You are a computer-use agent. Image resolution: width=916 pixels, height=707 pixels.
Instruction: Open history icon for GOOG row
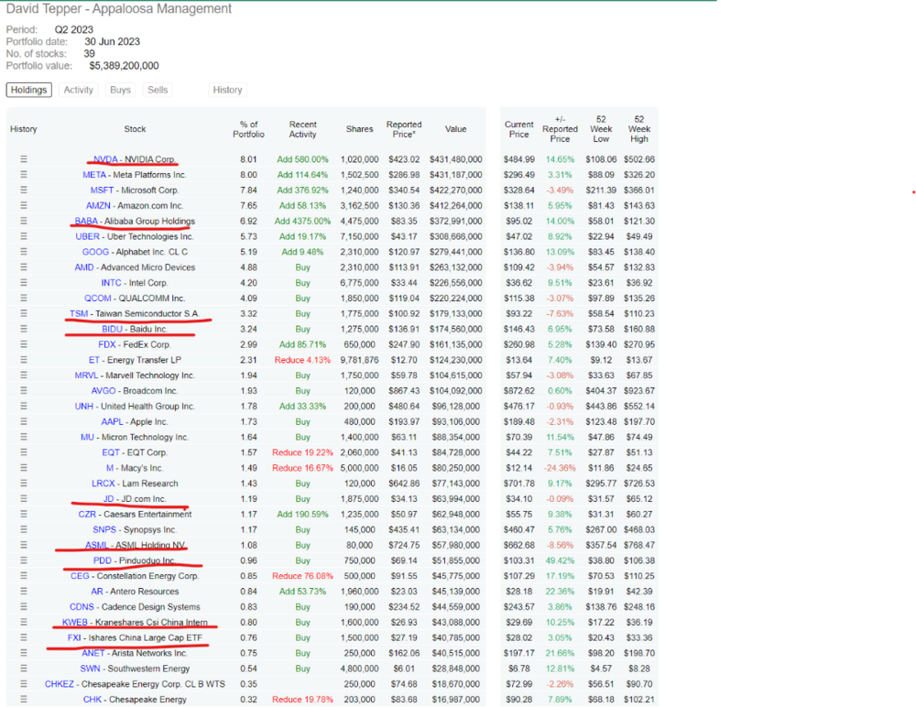point(24,252)
